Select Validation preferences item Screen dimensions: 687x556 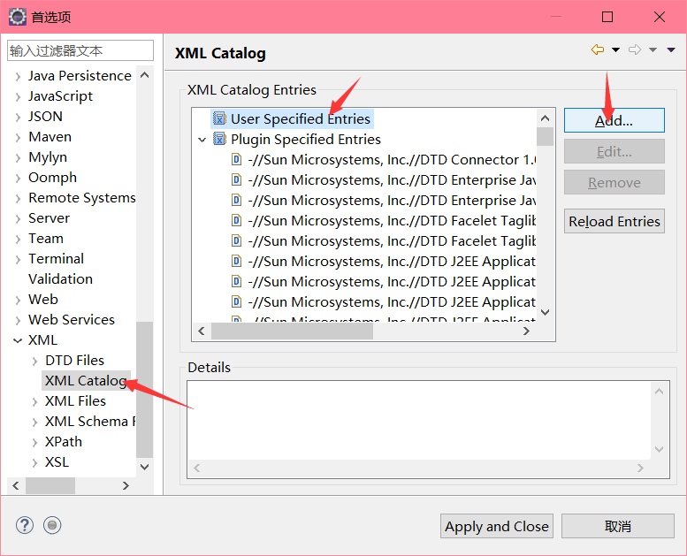pos(60,279)
